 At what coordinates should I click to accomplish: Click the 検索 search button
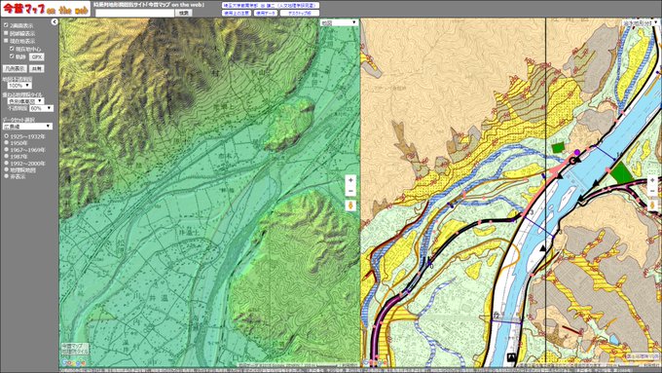(x=184, y=13)
